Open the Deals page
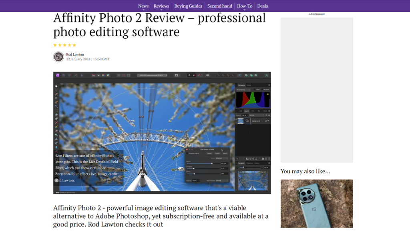 [262, 6]
